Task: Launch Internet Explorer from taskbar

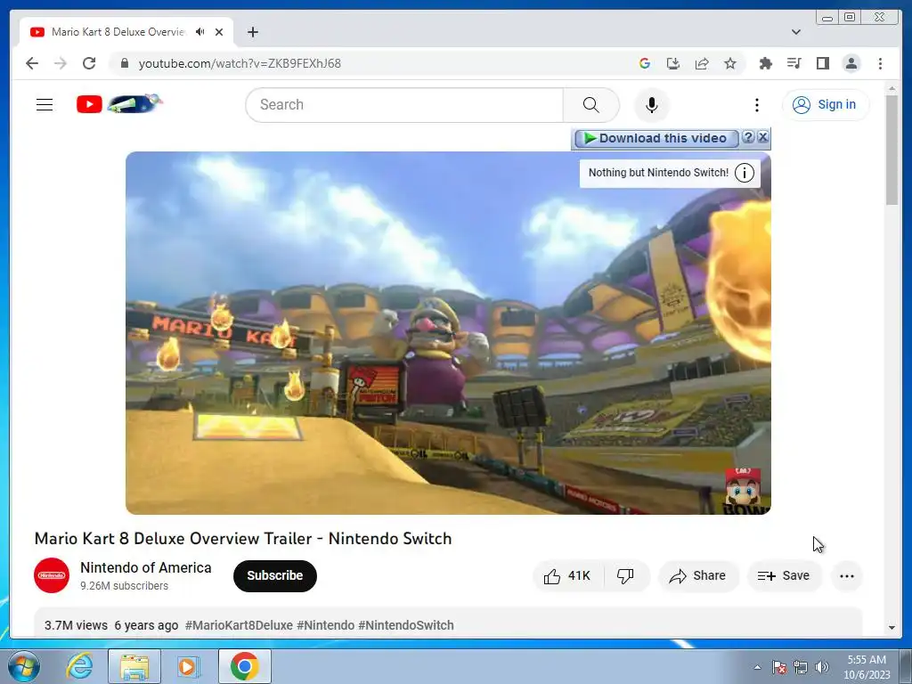Action: click(x=79, y=666)
